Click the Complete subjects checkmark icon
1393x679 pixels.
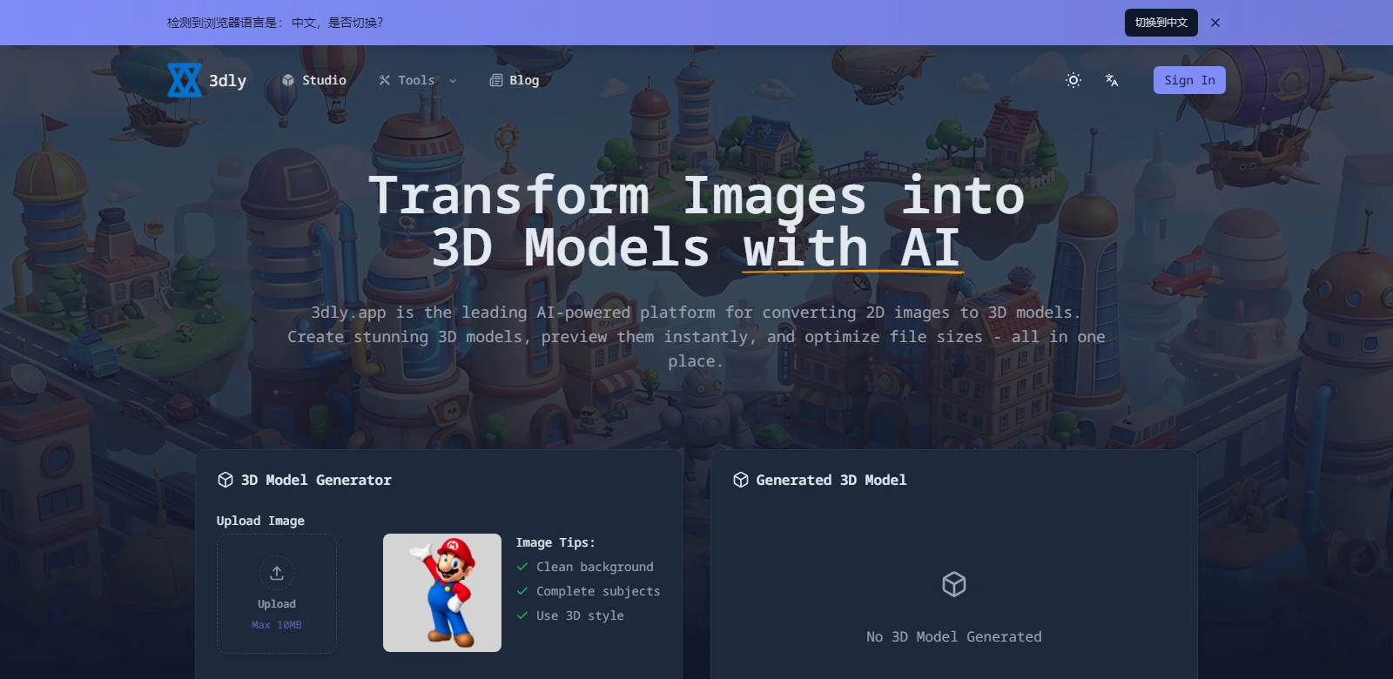coord(522,591)
